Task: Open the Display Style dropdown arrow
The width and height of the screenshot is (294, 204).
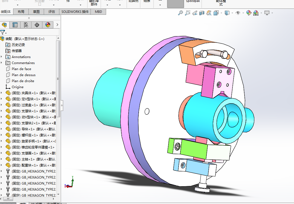Action: 232,13
